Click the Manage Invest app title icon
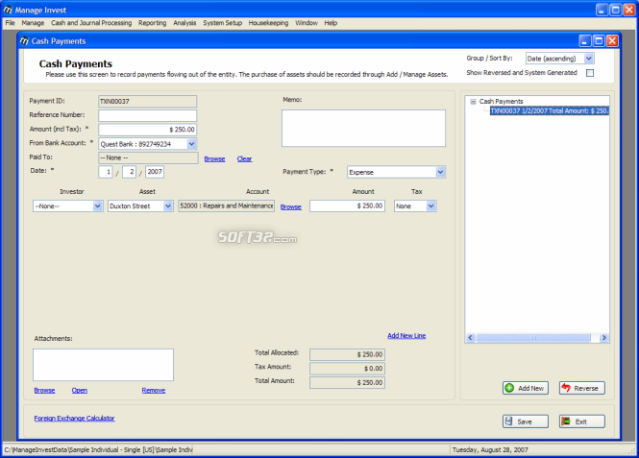The height and width of the screenshot is (458, 639). 8,10
